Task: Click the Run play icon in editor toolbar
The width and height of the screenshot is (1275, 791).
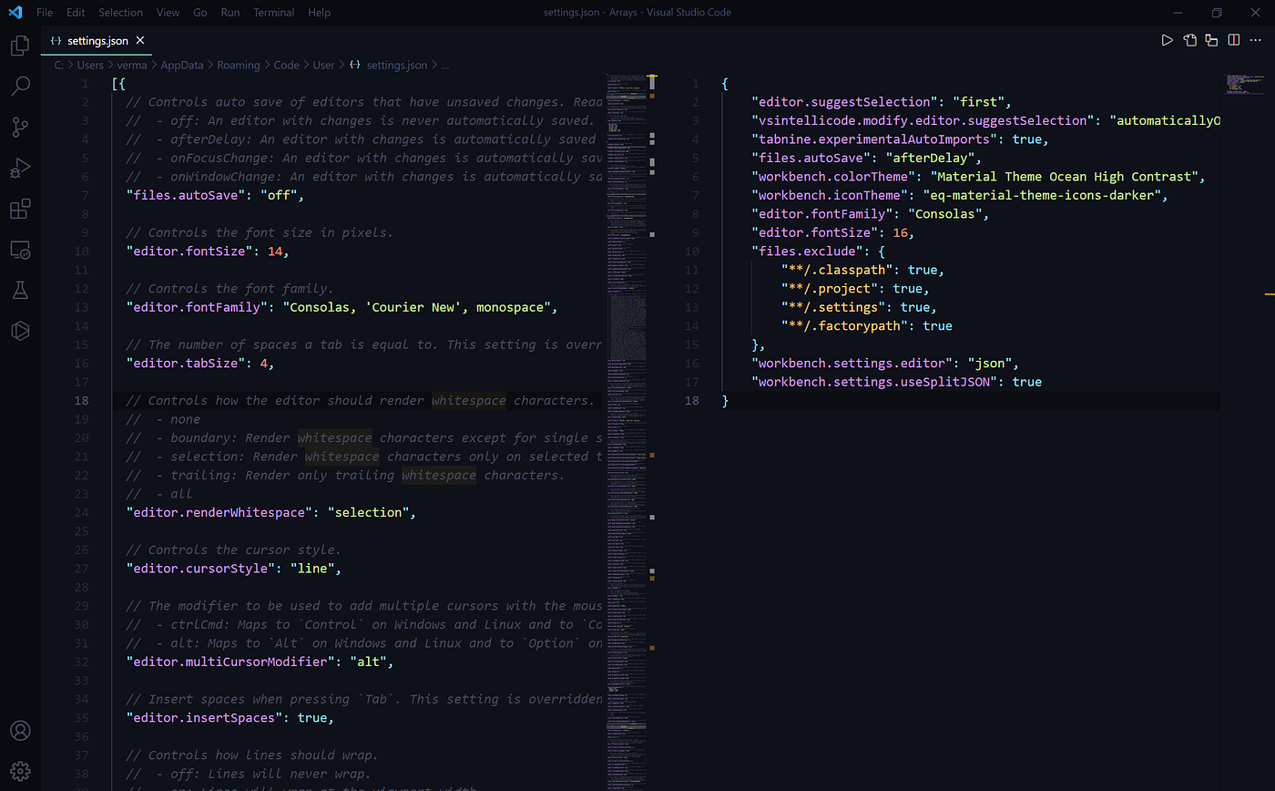Action: (x=1167, y=40)
